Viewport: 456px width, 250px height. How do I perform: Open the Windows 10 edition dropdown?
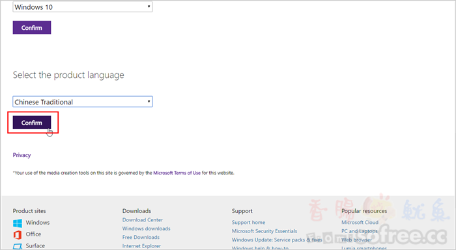pos(83,6)
